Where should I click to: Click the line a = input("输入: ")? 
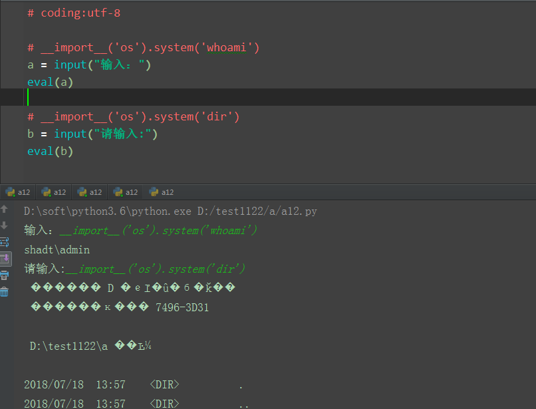[89, 65]
